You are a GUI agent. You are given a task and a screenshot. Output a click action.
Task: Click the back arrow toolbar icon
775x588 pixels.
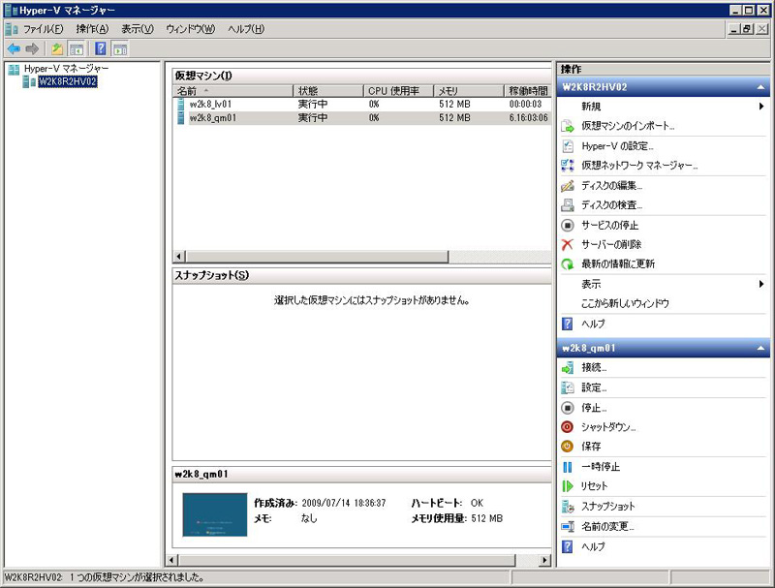coord(14,48)
